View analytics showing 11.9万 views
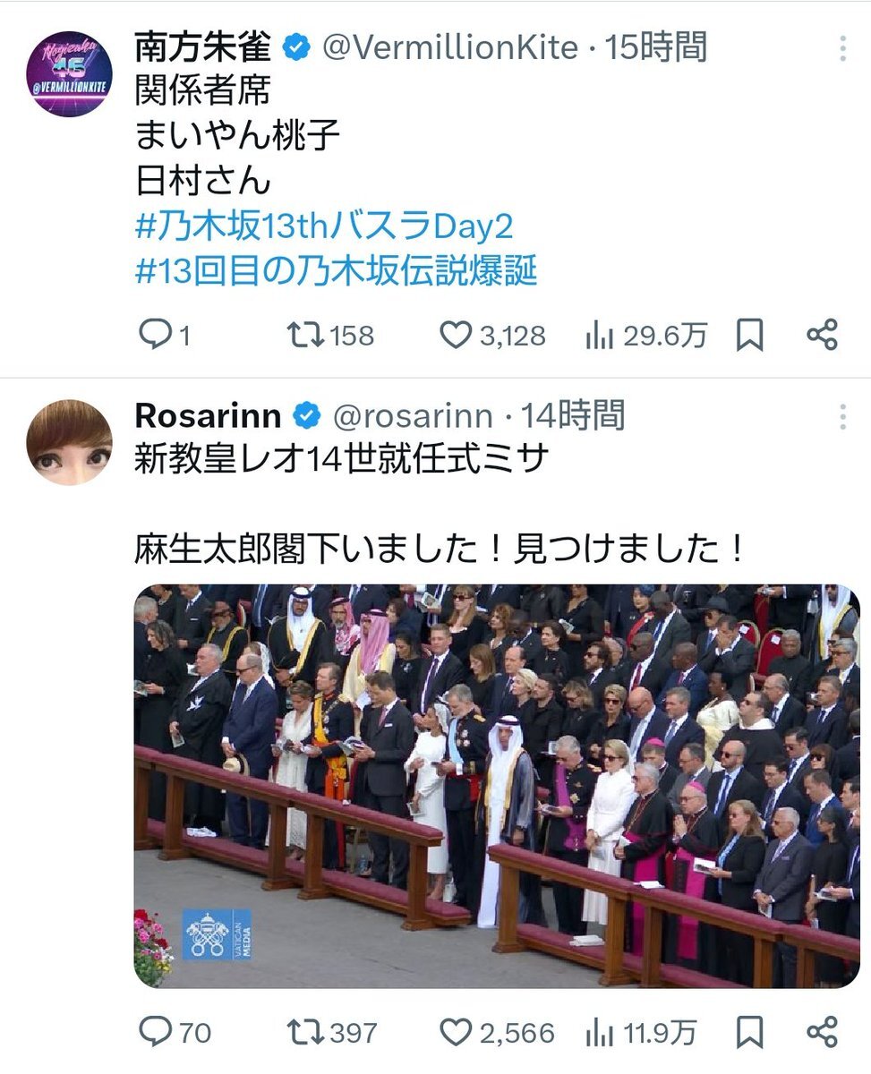Image resolution: width=871 pixels, height=1074 pixels. [x=640, y=1033]
